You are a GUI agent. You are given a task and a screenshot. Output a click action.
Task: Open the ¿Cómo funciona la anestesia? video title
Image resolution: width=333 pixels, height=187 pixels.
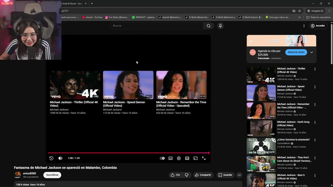point(293,140)
